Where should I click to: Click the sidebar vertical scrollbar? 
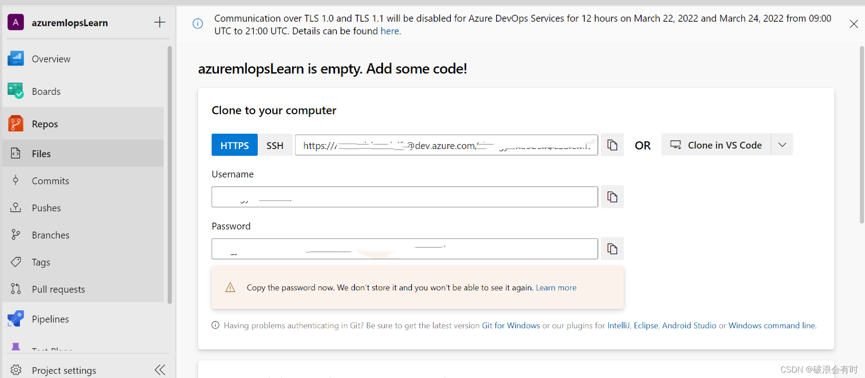(170, 175)
